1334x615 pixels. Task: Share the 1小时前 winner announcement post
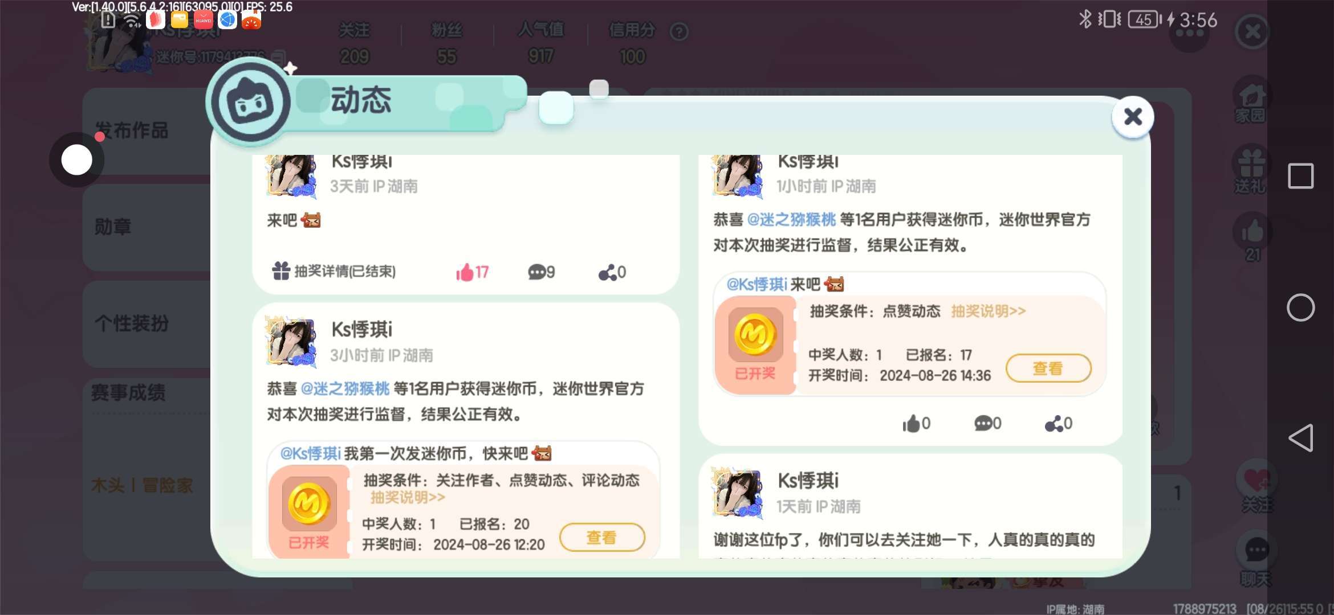[x=1059, y=423]
